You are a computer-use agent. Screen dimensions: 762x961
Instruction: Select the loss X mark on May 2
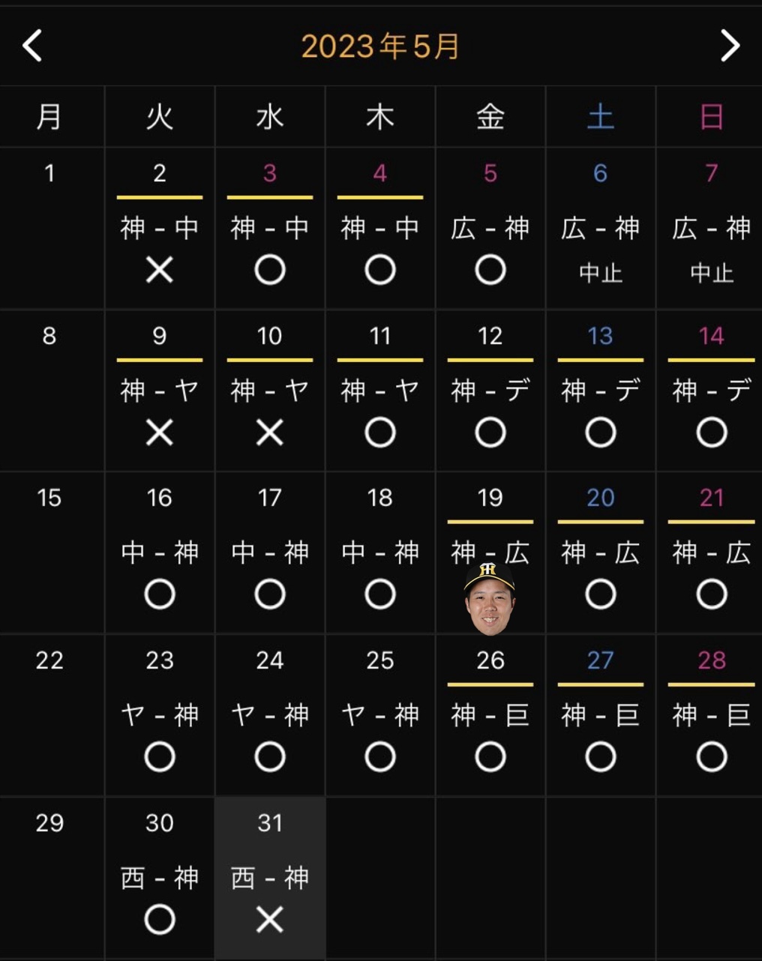pyautogui.click(x=160, y=270)
